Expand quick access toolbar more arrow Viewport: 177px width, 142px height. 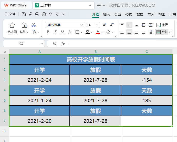64,14
